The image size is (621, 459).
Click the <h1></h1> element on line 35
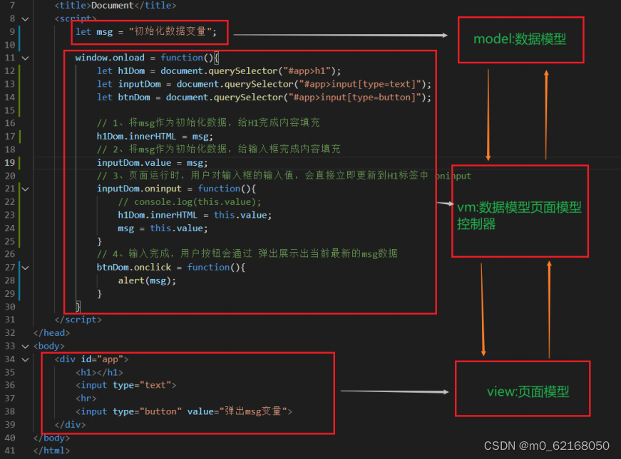tap(99, 372)
